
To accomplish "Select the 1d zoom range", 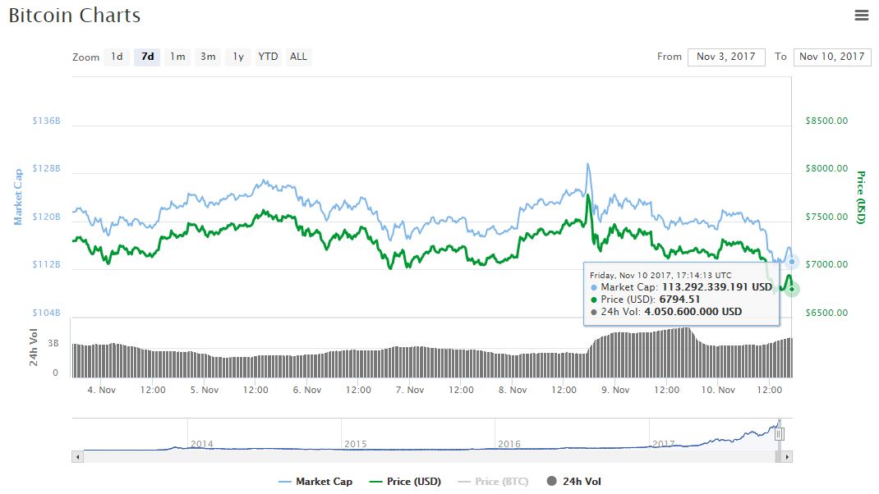I will 117,57.
